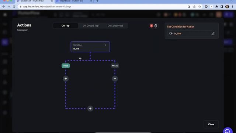Screen dimensions: 236x133
Task: Add an action under the TRUE branch
Action: (x=66, y=79)
